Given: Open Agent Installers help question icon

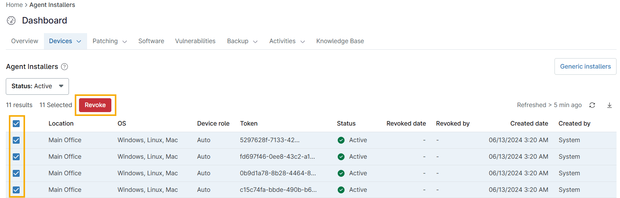Looking at the screenshot, I should click(65, 67).
